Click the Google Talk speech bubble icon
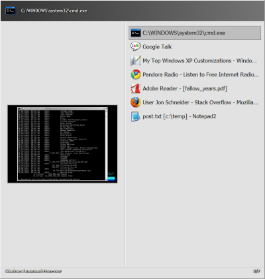This screenshot has width=265, height=279. point(135,46)
